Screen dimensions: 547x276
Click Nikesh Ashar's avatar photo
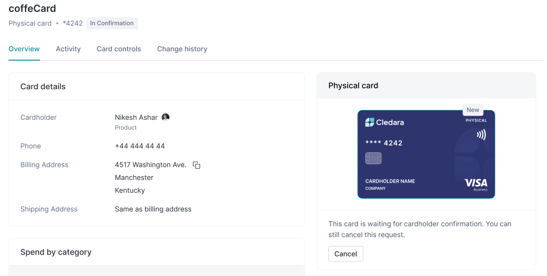165,117
